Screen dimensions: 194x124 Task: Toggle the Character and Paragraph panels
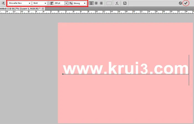pos(125,3)
